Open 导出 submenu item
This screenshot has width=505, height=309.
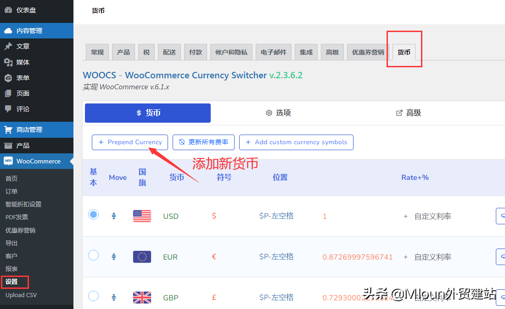11,243
